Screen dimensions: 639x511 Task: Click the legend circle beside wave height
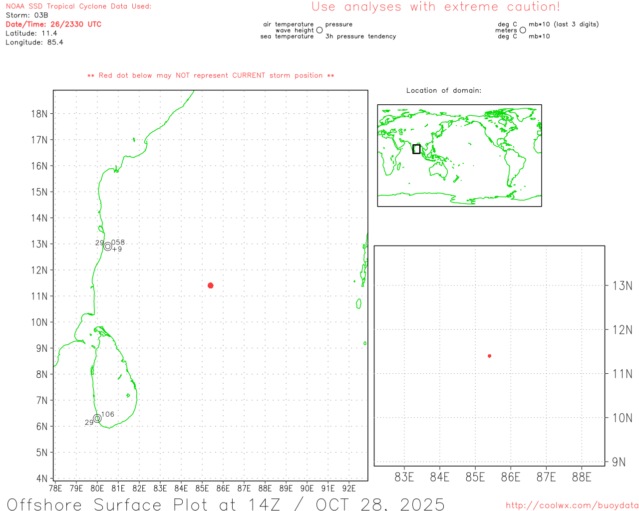(x=319, y=30)
